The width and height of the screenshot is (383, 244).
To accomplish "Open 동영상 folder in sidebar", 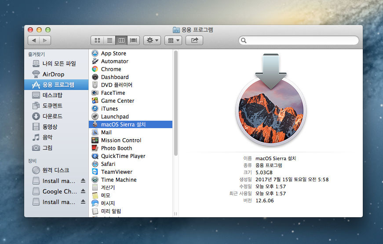I will [56, 127].
